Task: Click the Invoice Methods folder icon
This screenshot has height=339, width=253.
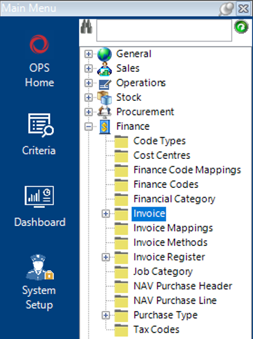Action: pyautogui.click(x=121, y=243)
